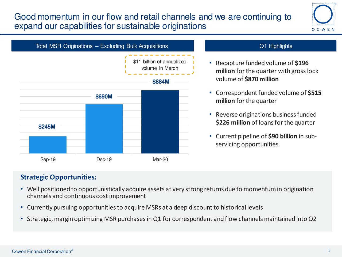Click the 'Strategic, margin optimizing MSR purchases' bullet
This screenshot has width=342, height=257.
click(x=168, y=219)
